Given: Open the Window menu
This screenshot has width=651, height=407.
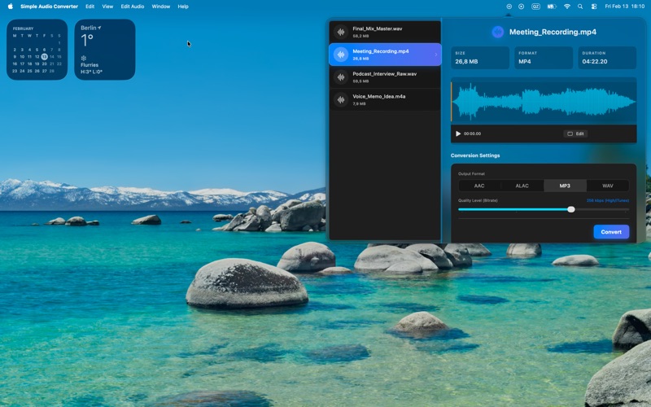Looking at the screenshot, I should click(160, 7).
